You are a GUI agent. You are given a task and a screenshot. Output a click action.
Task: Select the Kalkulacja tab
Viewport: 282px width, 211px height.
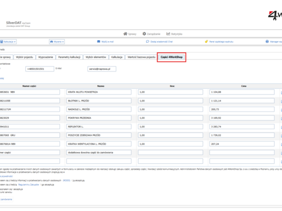[117, 57]
